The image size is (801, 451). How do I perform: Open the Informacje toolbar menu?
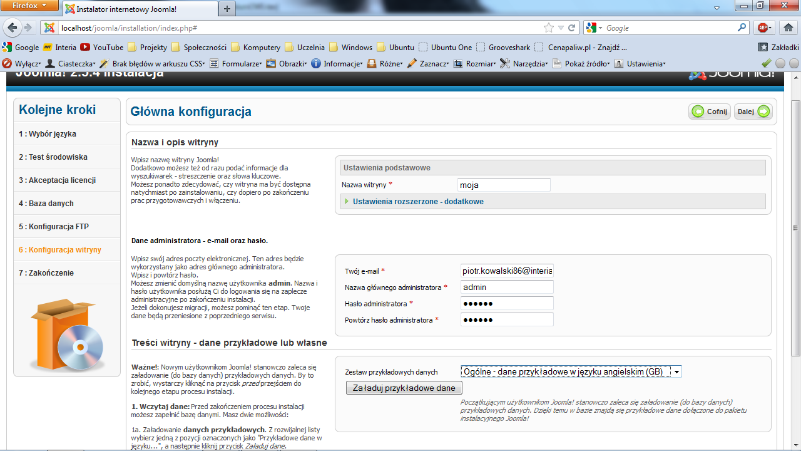[x=337, y=63]
